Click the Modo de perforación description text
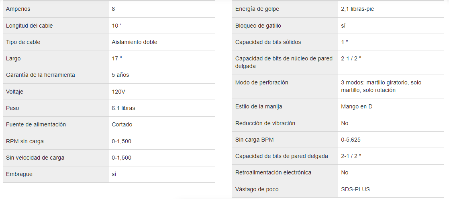 381,86
